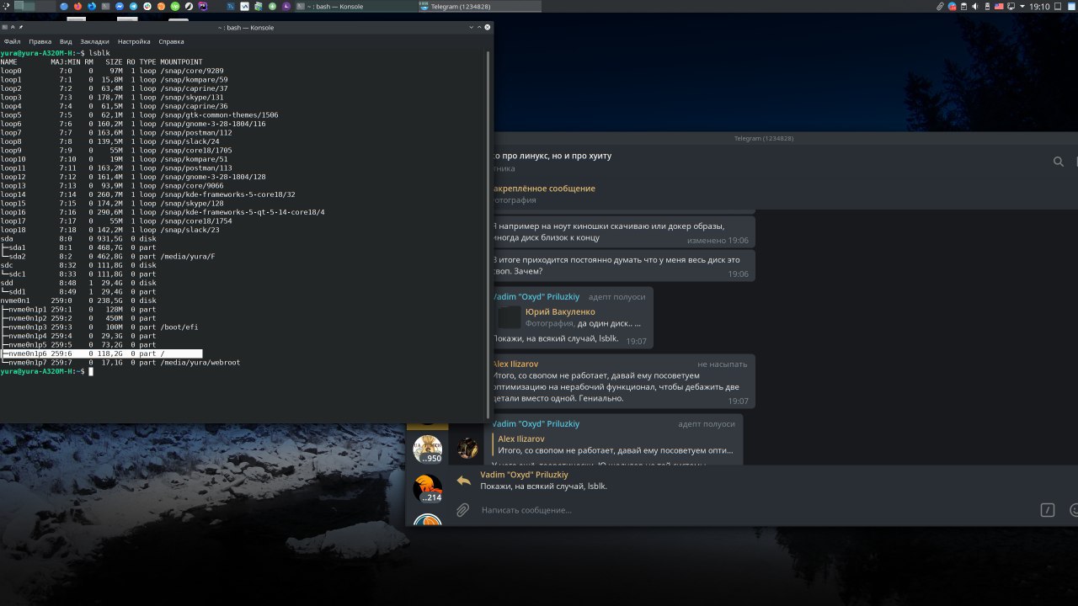1078x606 pixels.
Task: Open the volume speaker tray icon
Action: [x=975, y=6]
